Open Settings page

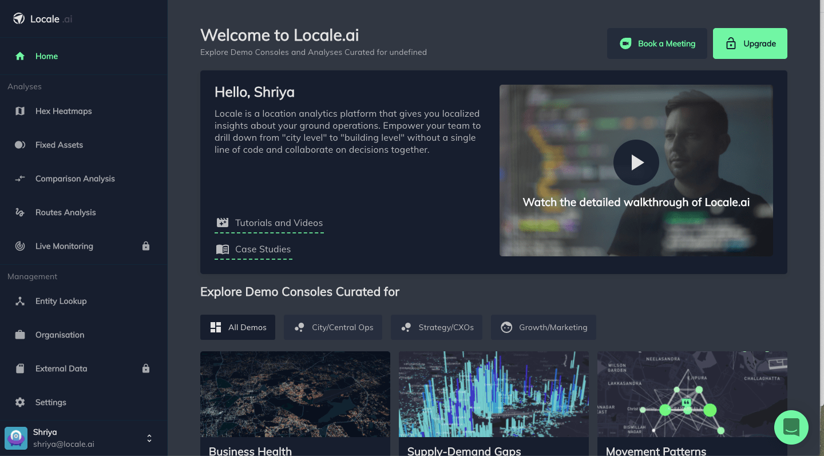pos(84,402)
